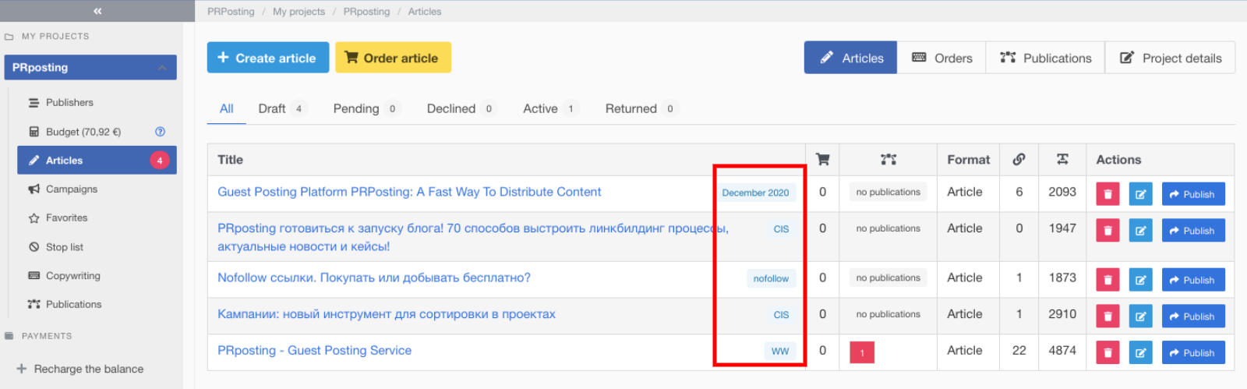Edit the 70 способов article
The width and height of the screenshot is (1247, 389).
pos(1140,231)
